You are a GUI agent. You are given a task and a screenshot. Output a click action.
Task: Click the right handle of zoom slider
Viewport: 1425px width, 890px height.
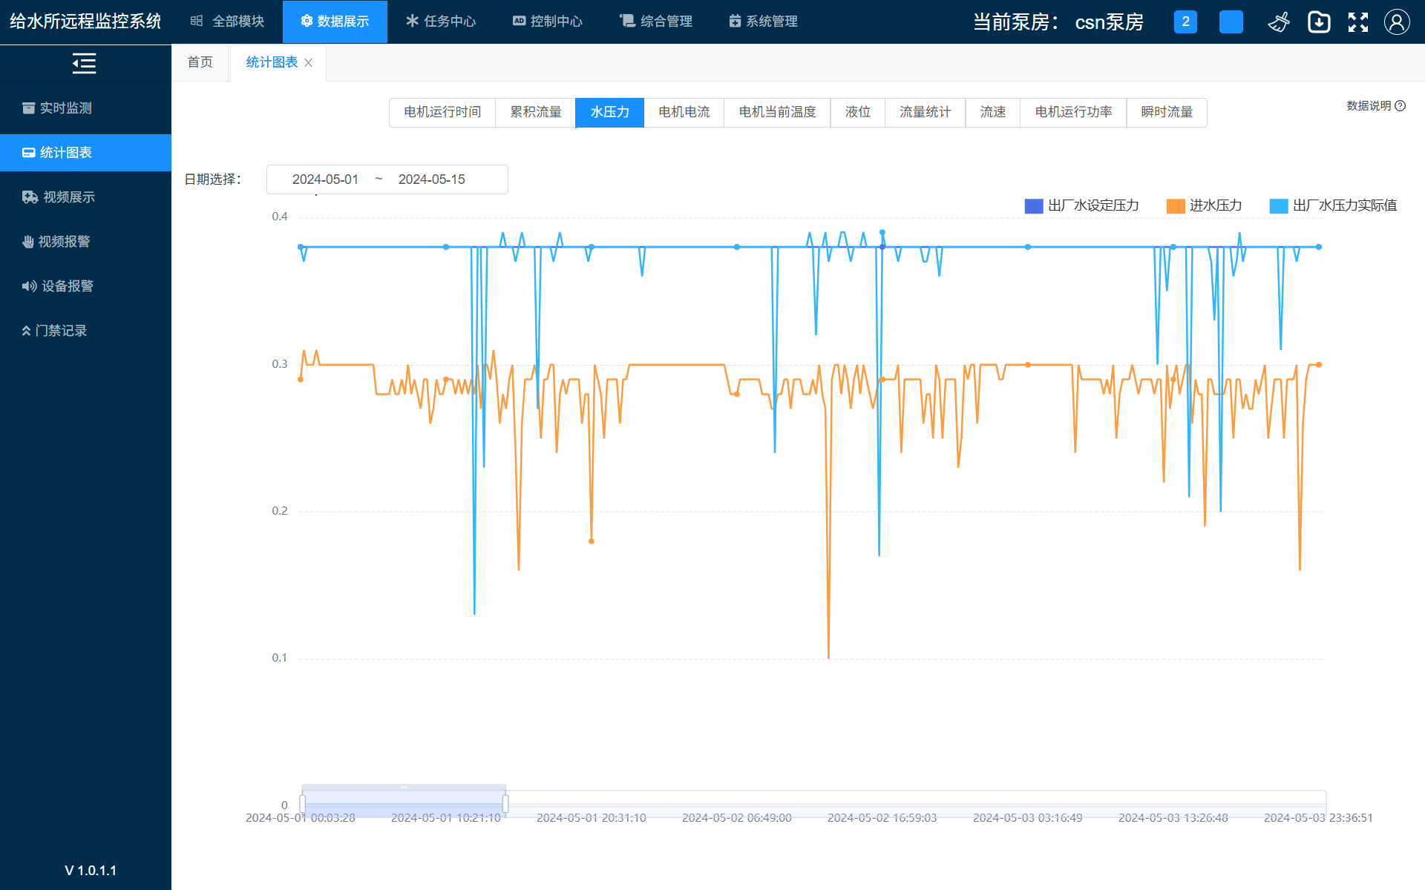click(x=505, y=804)
